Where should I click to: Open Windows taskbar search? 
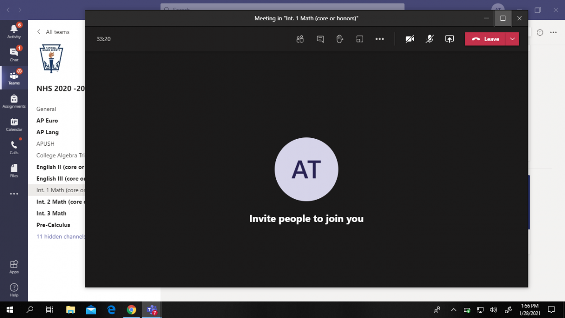30,310
